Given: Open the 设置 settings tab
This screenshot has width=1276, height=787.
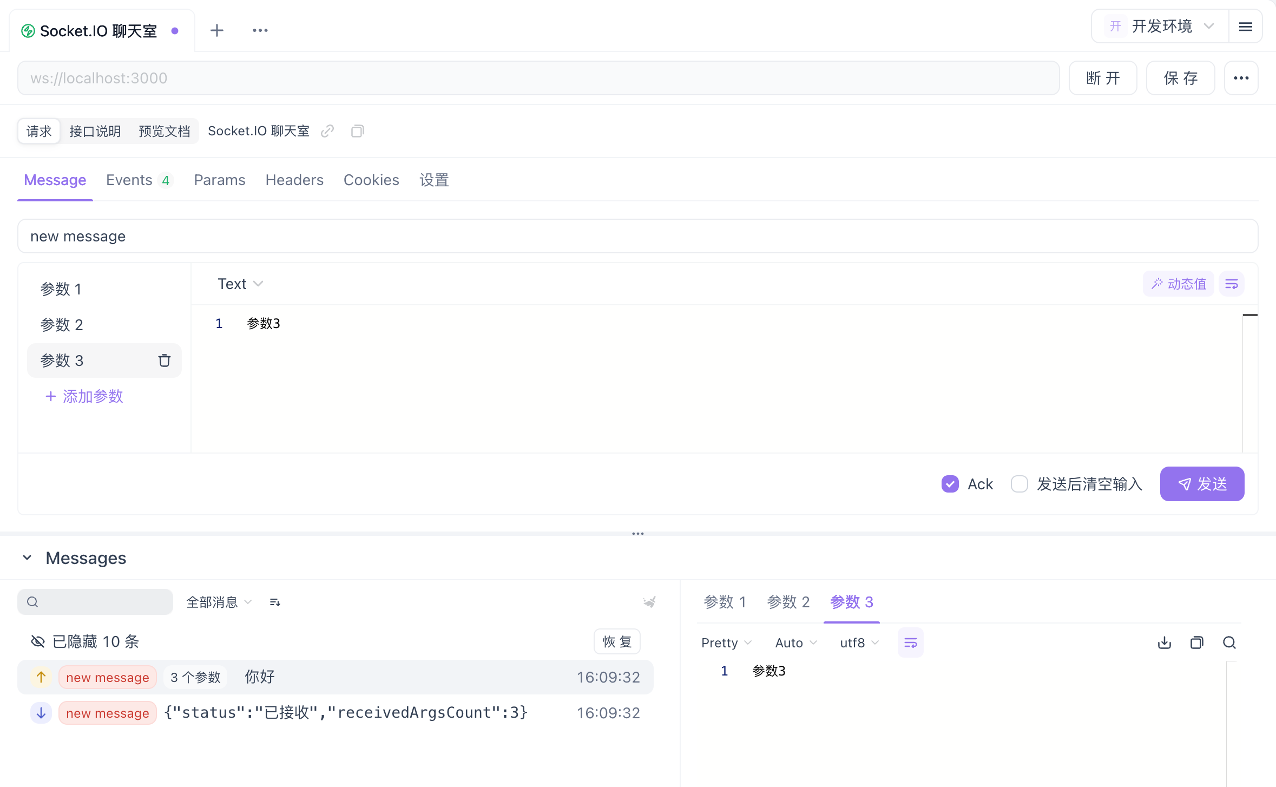Looking at the screenshot, I should [x=434, y=180].
